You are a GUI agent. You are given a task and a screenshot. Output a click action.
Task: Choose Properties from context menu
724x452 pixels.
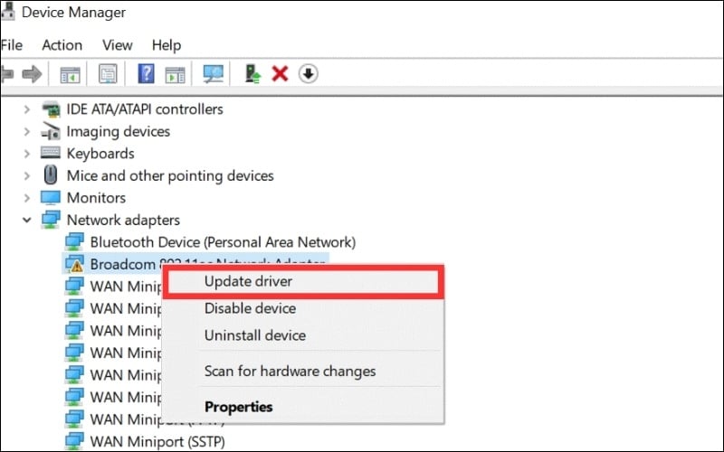tap(303, 407)
